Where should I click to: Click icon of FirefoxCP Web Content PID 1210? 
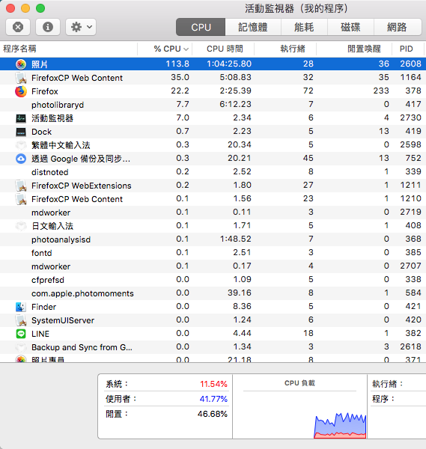tap(21, 199)
